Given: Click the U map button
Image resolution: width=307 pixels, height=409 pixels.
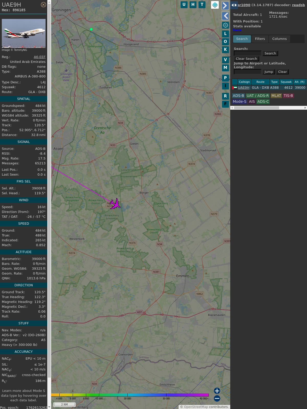Looking at the screenshot, I should point(184,5).
